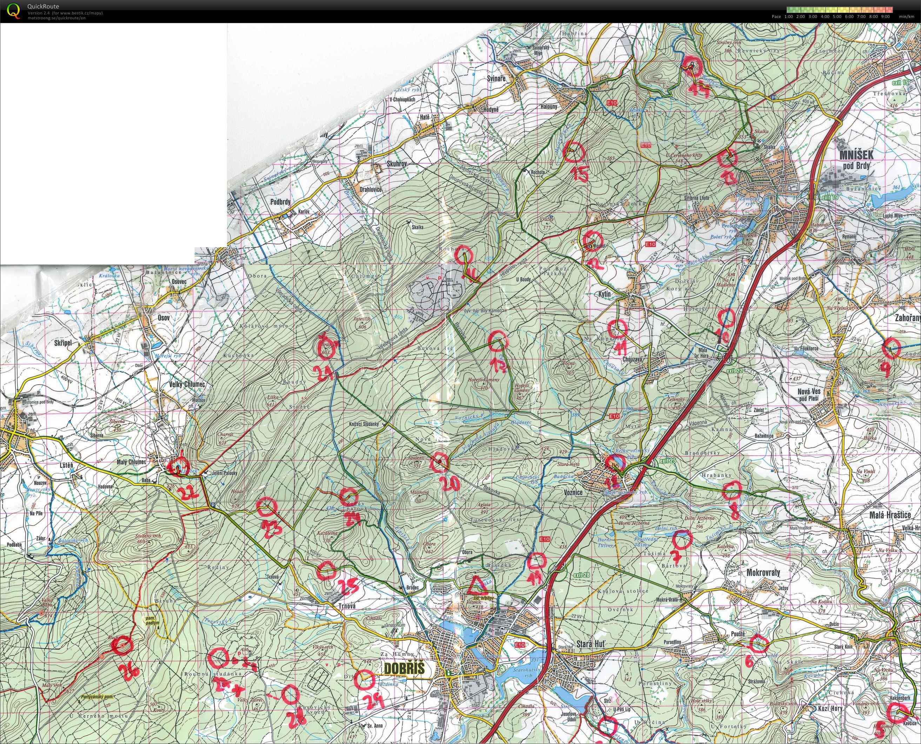This screenshot has height=744, width=921.
Task: Select control circle 20 near Spálený
Action: coord(440,461)
